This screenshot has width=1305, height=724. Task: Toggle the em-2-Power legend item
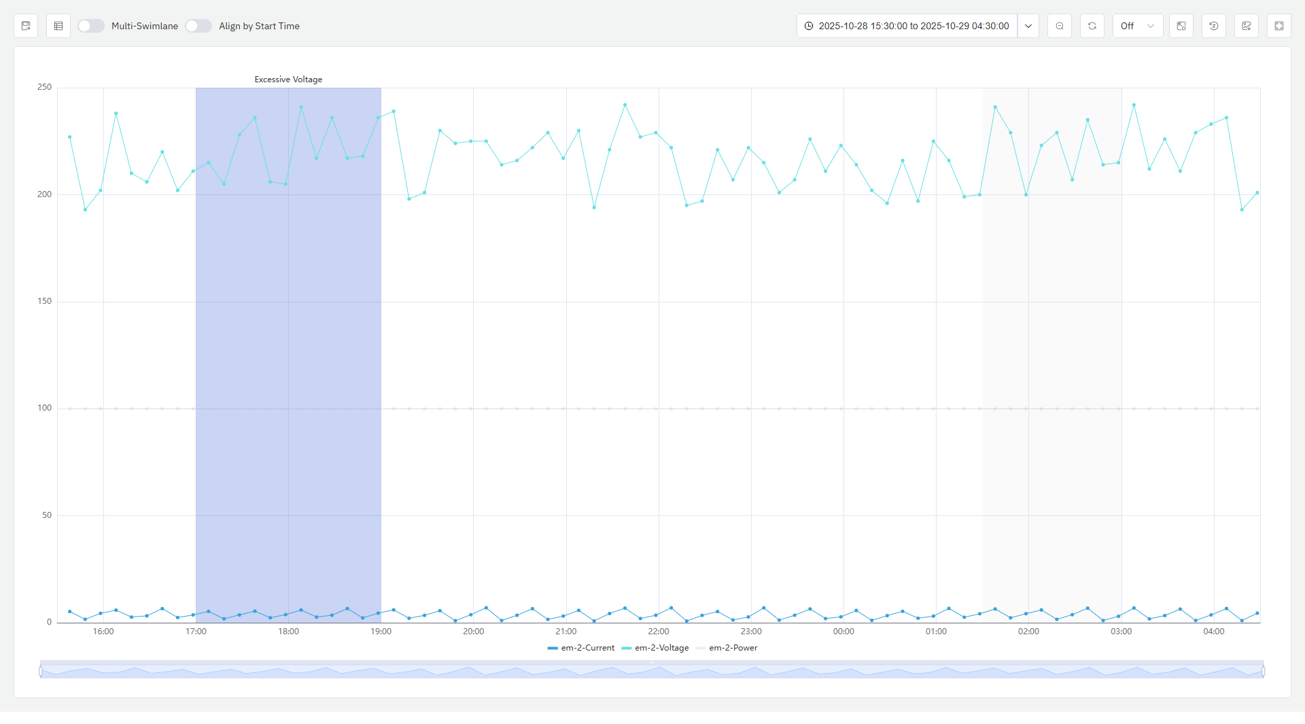(733, 648)
